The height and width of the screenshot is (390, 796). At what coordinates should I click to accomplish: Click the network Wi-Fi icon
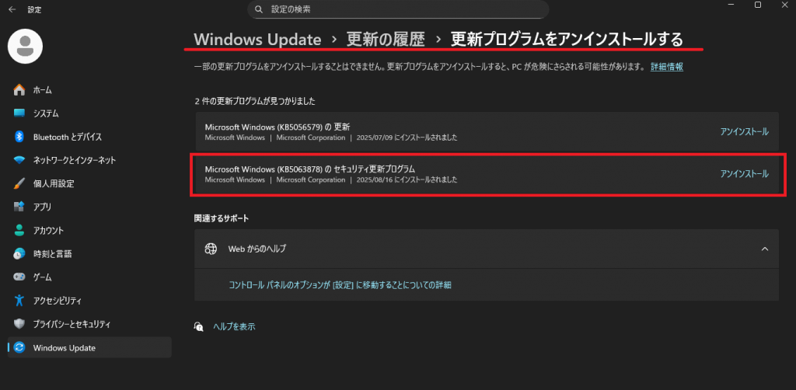(x=19, y=160)
